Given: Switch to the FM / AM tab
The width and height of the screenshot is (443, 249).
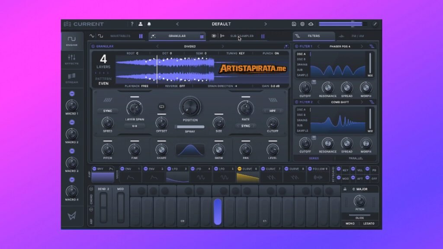Looking at the screenshot, I should click(x=357, y=36).
